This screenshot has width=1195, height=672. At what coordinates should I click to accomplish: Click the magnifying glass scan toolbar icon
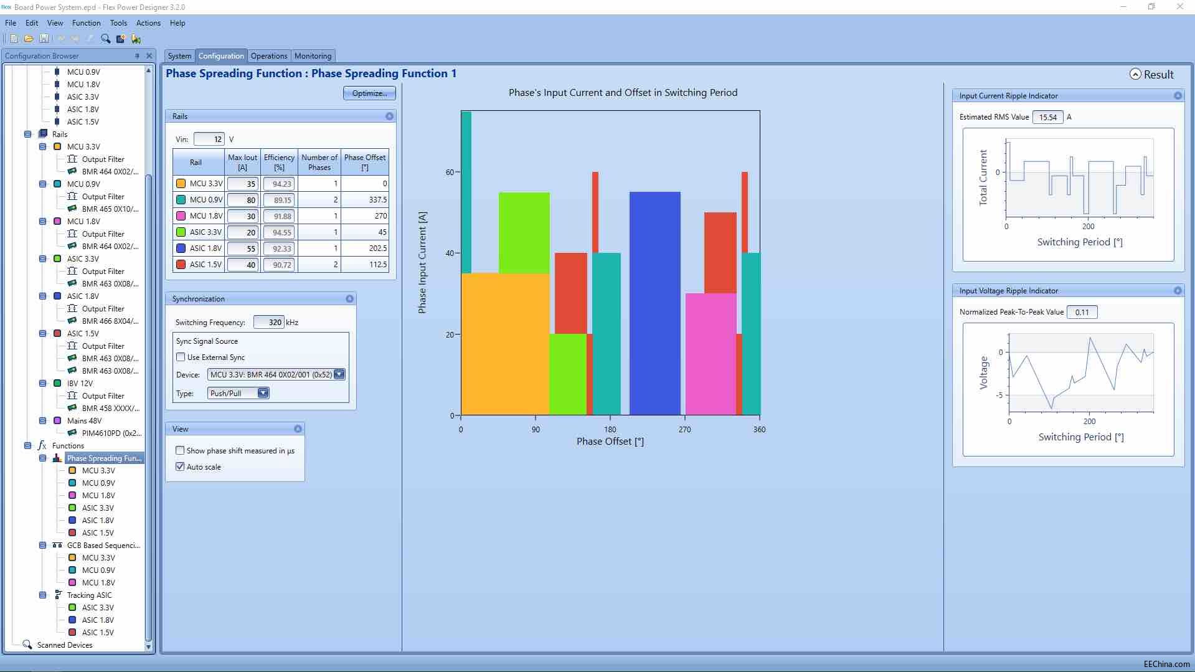tap(105, 39)
